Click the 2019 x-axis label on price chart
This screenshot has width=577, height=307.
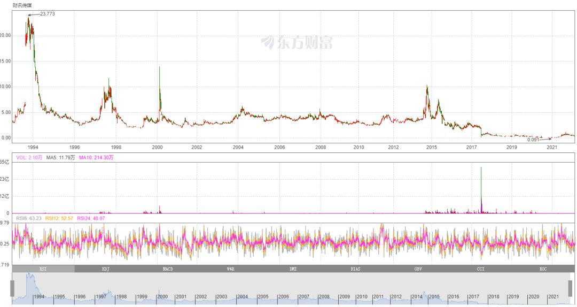pyautogui.click(x=511, y=147)
